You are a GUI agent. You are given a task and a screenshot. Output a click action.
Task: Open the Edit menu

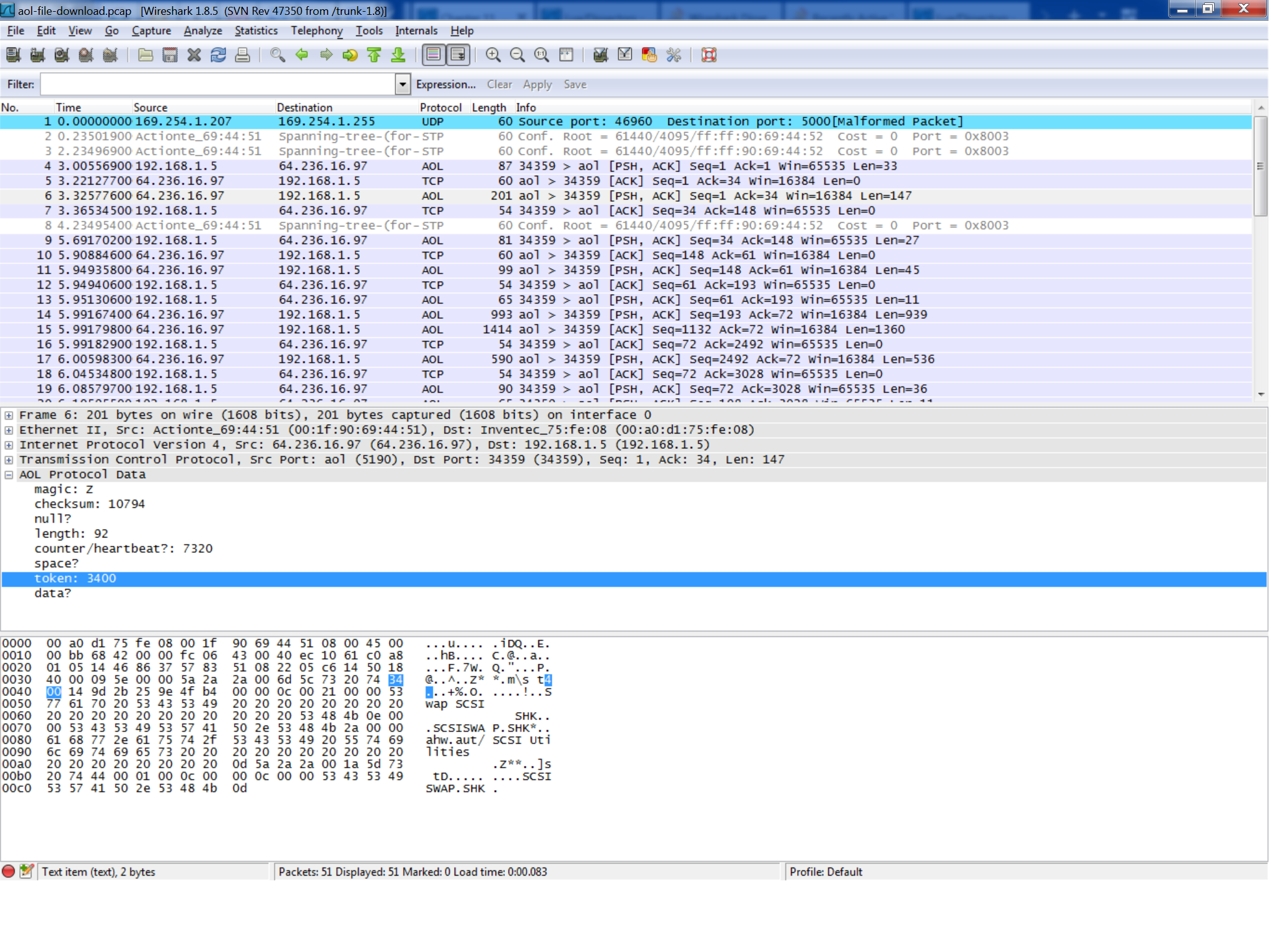[46, 30]
